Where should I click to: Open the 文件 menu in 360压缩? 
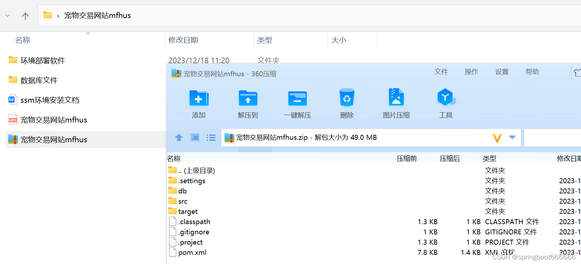[x=441, y=72]
